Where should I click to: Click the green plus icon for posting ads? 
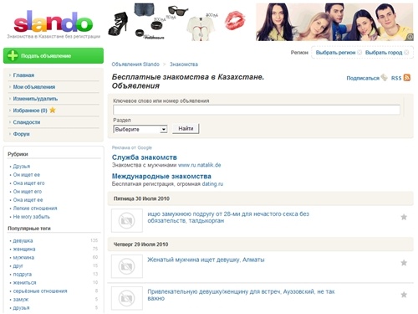pos(13,55)
